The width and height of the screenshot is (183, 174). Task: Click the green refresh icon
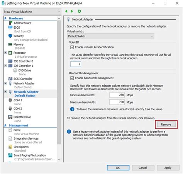(79, 11)
